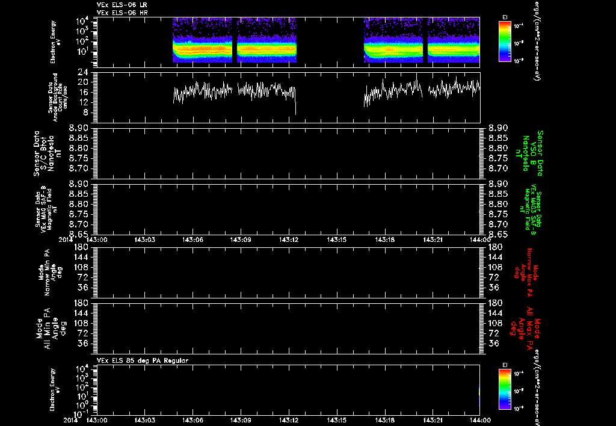Click the vertical "ergs/(cm**2-sr-sec-eV)" units text at top right
The image size is (616, 426).
(537, 40)
